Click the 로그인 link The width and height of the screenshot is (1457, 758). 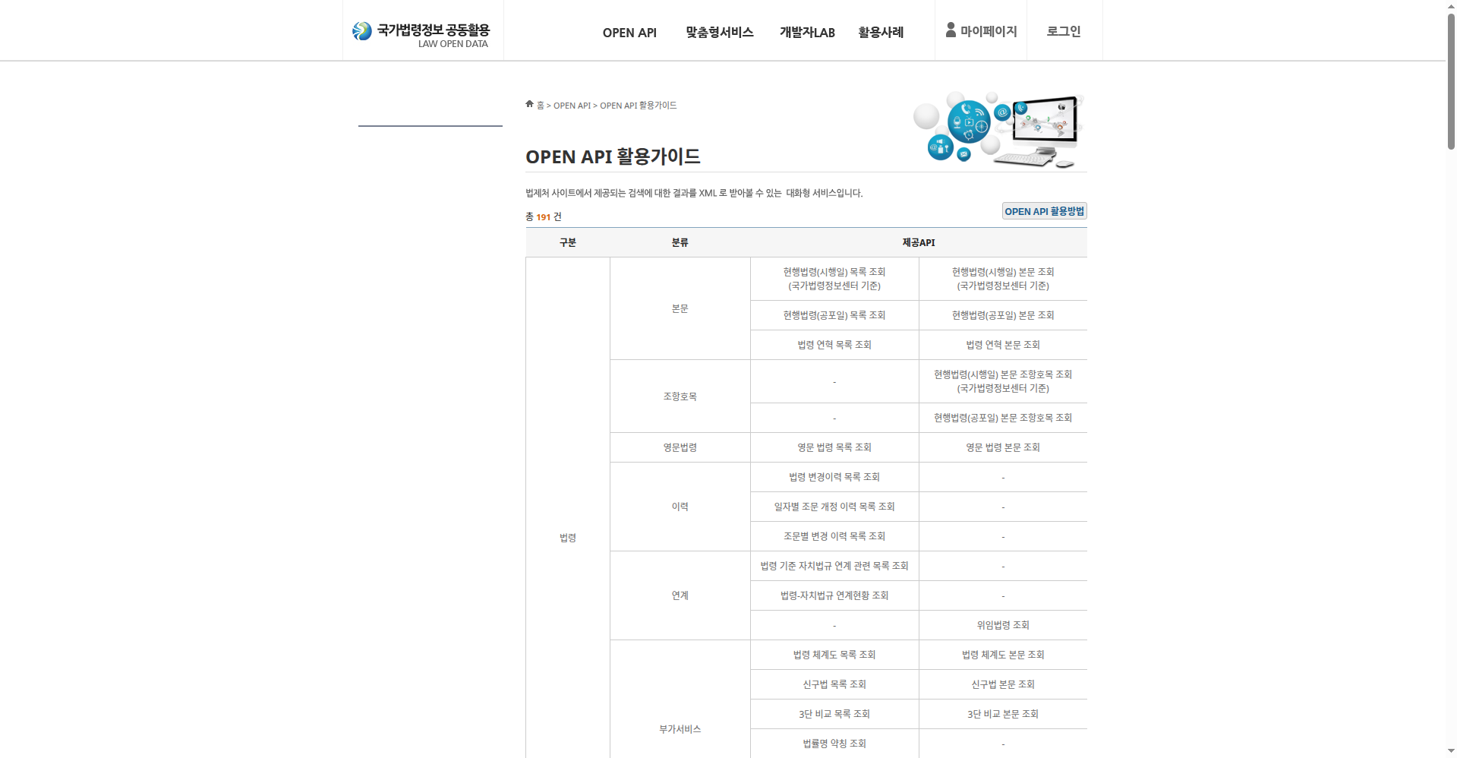[1064, 31]
